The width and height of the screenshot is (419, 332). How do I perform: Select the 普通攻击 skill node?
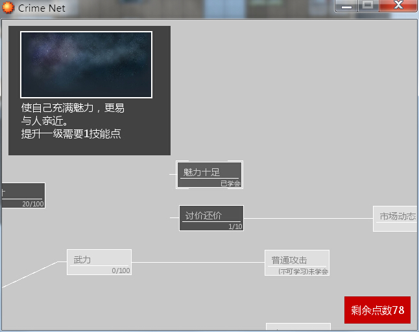(297, 263)
